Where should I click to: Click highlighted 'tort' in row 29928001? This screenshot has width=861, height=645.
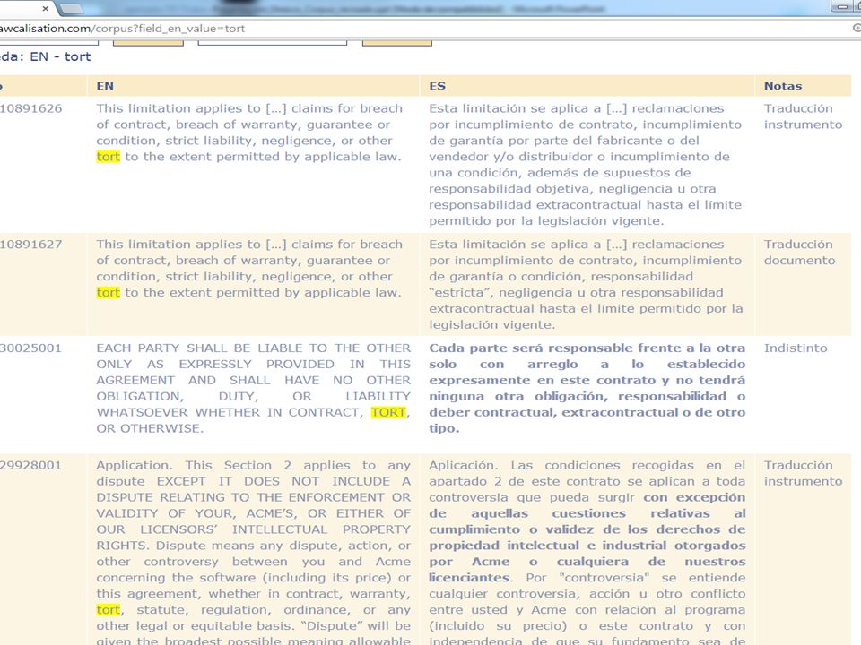[x=109, y=610]
